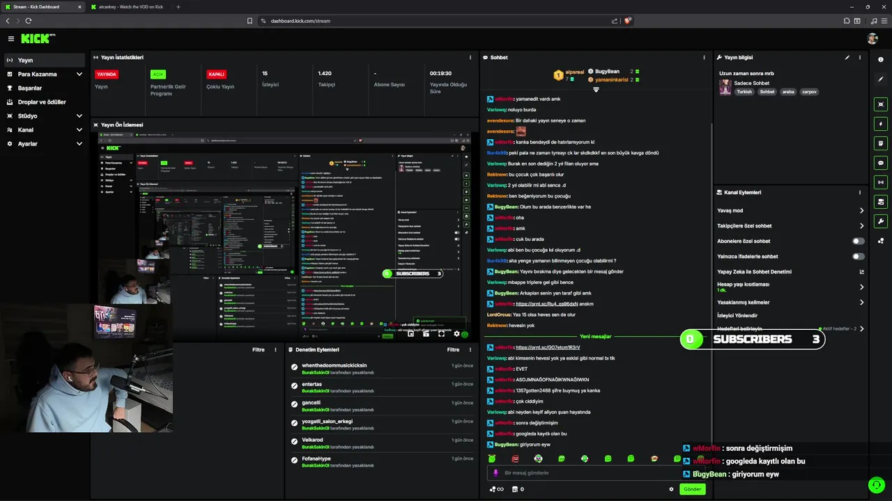Open the hamburger menu beside the Kick logo
The width and height of the screenshot is (892, 501).
click(x=10, y=39)
